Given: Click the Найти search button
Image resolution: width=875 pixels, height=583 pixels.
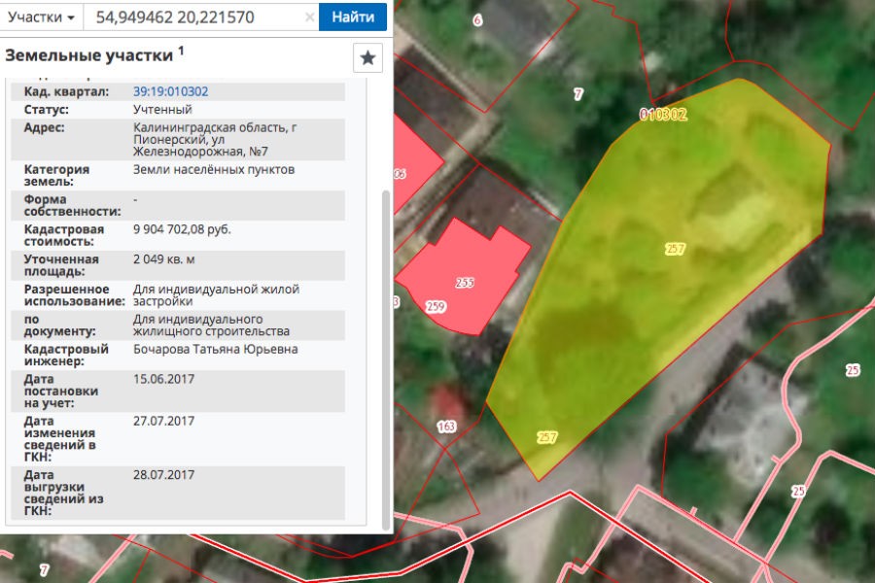Looking at the screenshot, I should (x=353, y=17).
